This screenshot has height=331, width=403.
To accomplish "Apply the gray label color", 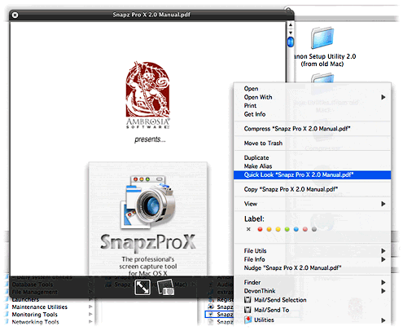I will click(314, 229).
